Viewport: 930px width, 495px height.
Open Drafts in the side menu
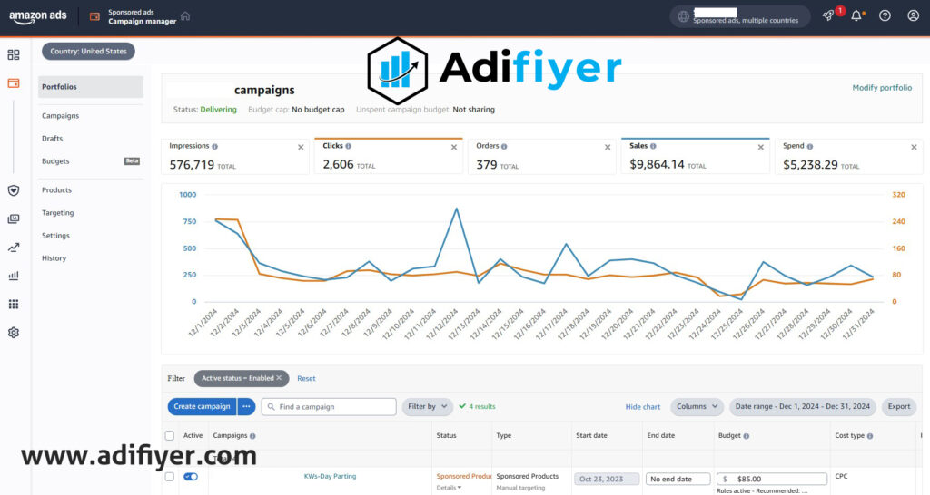[x=52, y=139]
